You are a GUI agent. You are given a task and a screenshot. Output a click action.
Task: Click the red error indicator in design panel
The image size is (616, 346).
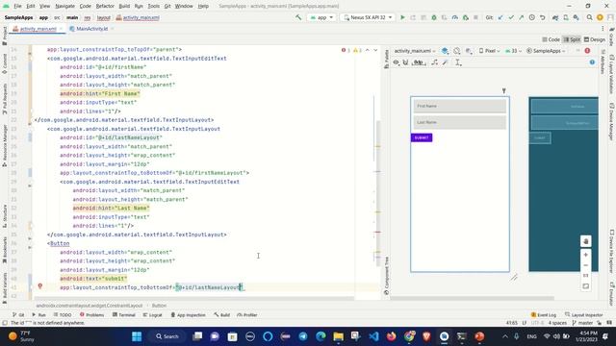(x=587, y=51)
